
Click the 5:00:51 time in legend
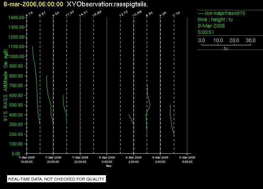tap(206, 32)
